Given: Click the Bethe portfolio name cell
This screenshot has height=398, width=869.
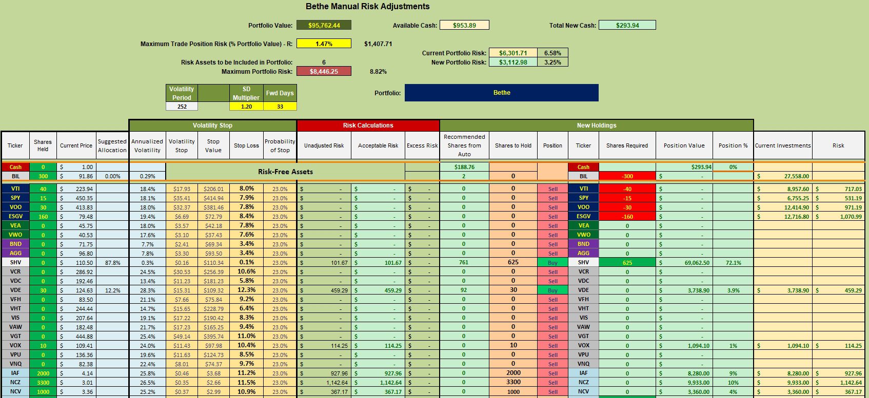Looking at the screenshot, I should pyautogui.click(x=502, y=93).
